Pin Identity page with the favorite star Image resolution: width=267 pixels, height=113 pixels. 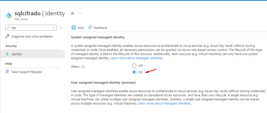point(72,14)
